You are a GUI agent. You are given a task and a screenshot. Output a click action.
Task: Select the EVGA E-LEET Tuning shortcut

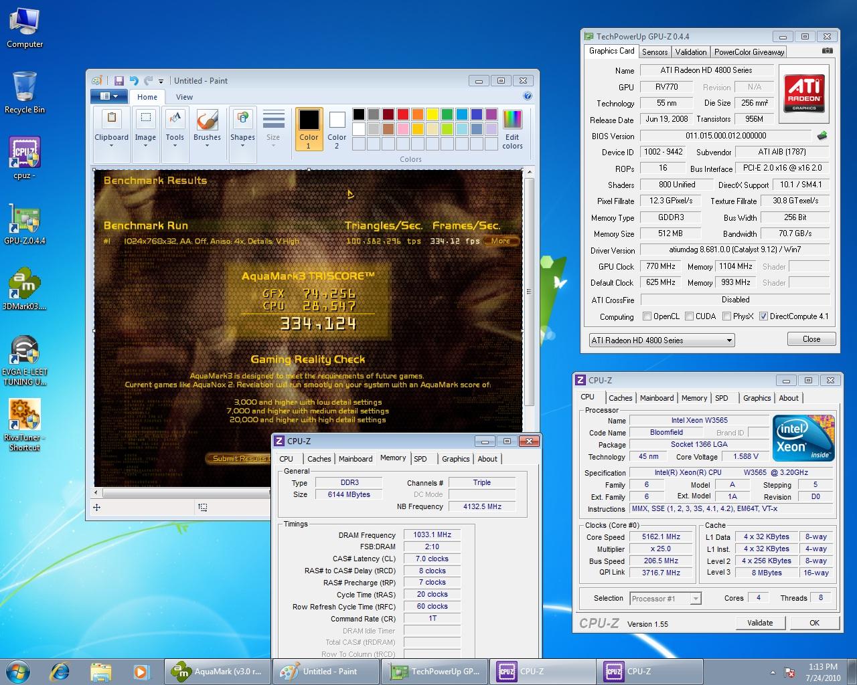[x=25, y=360]
